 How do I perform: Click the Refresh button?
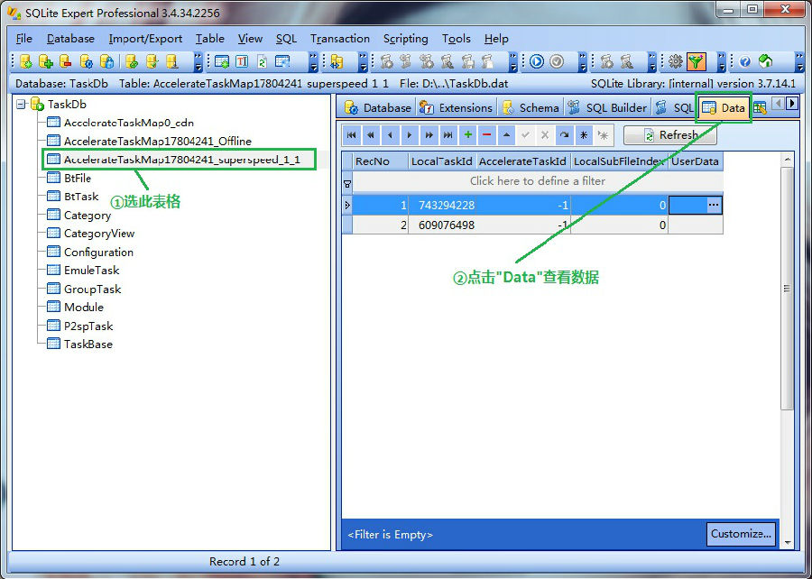pos(669,135)
